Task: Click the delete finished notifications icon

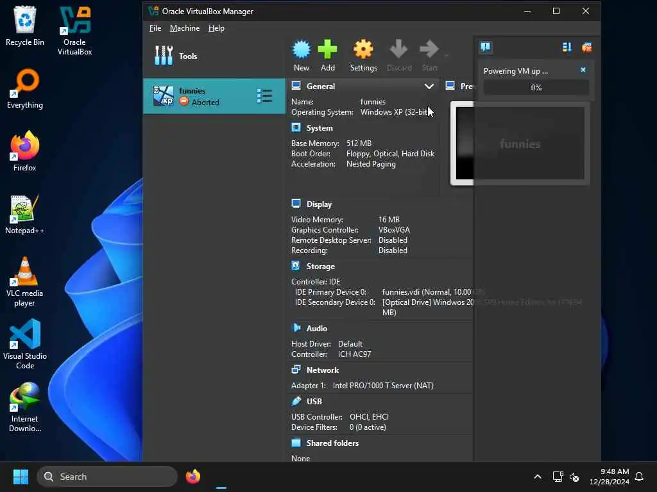Action: pos(586,47)
